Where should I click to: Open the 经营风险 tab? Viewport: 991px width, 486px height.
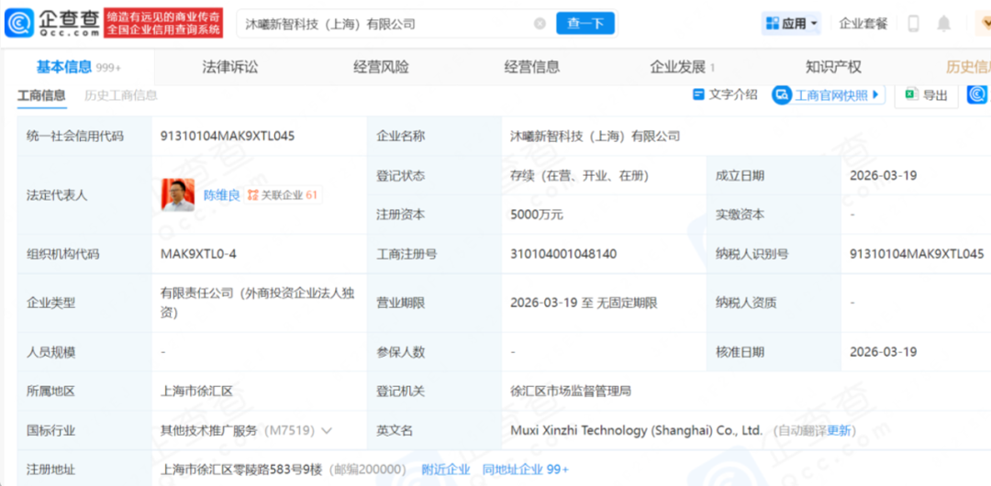tap(381, 67)
